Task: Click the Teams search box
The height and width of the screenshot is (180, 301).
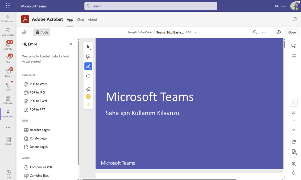Action: pyautogui.click(x=151, y=6)
